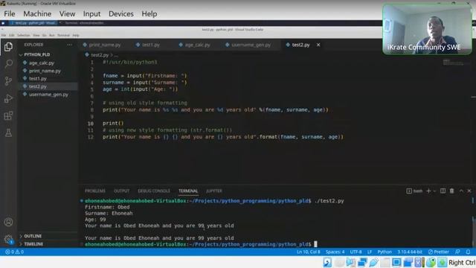Click the VirtualBox mouse integration icon
The image size is (476, 268).
click(431, 262)
